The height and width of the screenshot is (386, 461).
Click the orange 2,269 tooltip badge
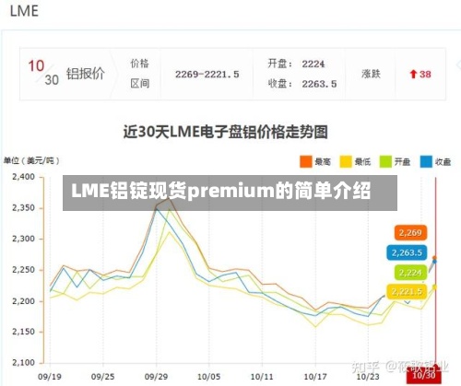tap(410, 233)
